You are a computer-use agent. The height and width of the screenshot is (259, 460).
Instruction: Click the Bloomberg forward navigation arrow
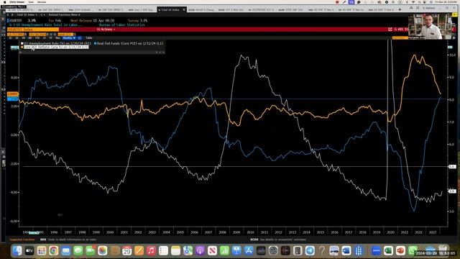coord(12,14)
